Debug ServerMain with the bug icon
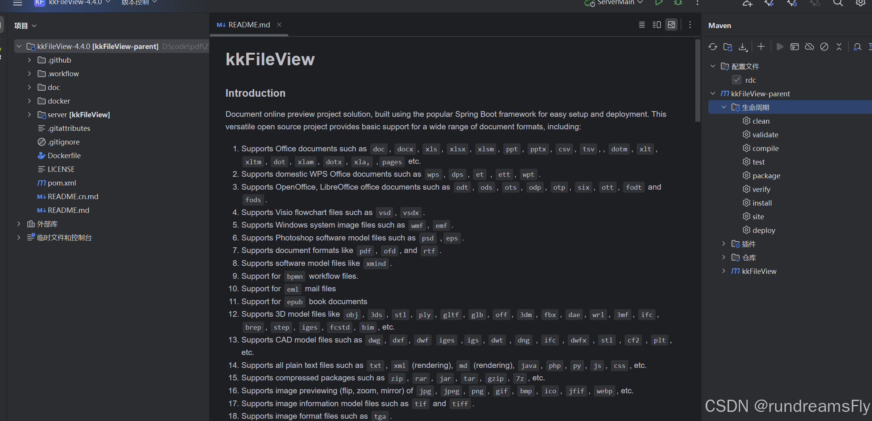872x421 pixels. click(x=678, y=3)
